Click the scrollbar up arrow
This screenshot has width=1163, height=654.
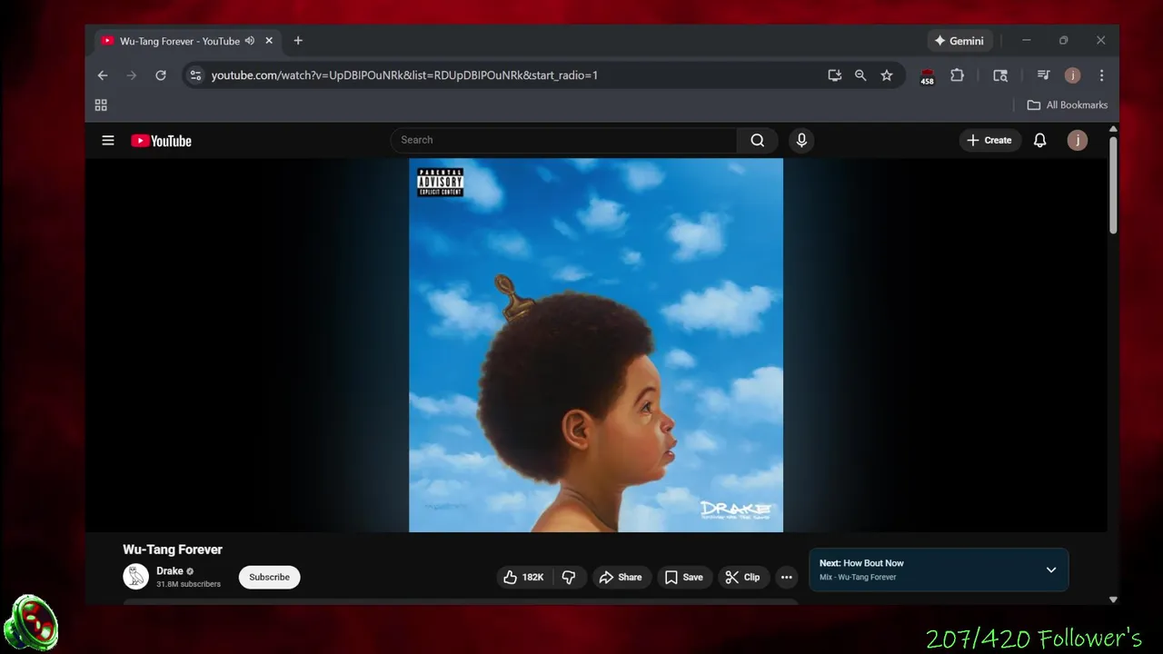tap(1113, 130)
